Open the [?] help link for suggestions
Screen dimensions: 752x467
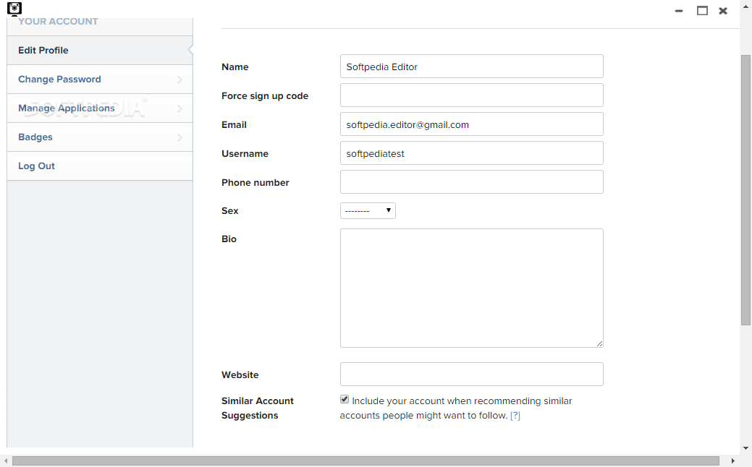(x=515, y=415)
